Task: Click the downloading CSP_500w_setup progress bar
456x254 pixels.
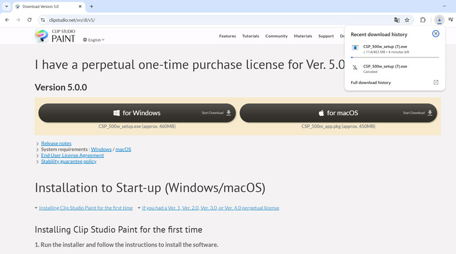Action: (394, 57)
